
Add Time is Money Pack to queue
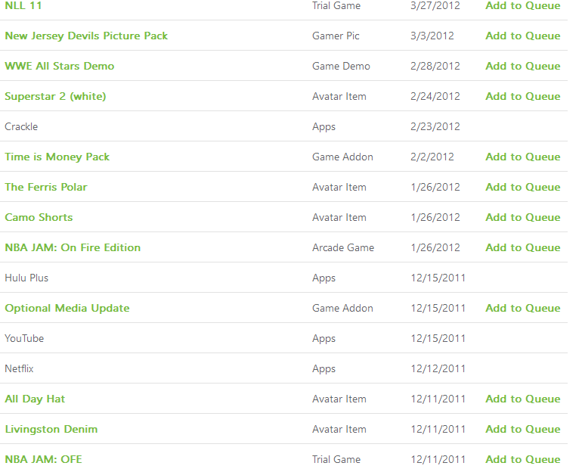[x=523, y=157]
